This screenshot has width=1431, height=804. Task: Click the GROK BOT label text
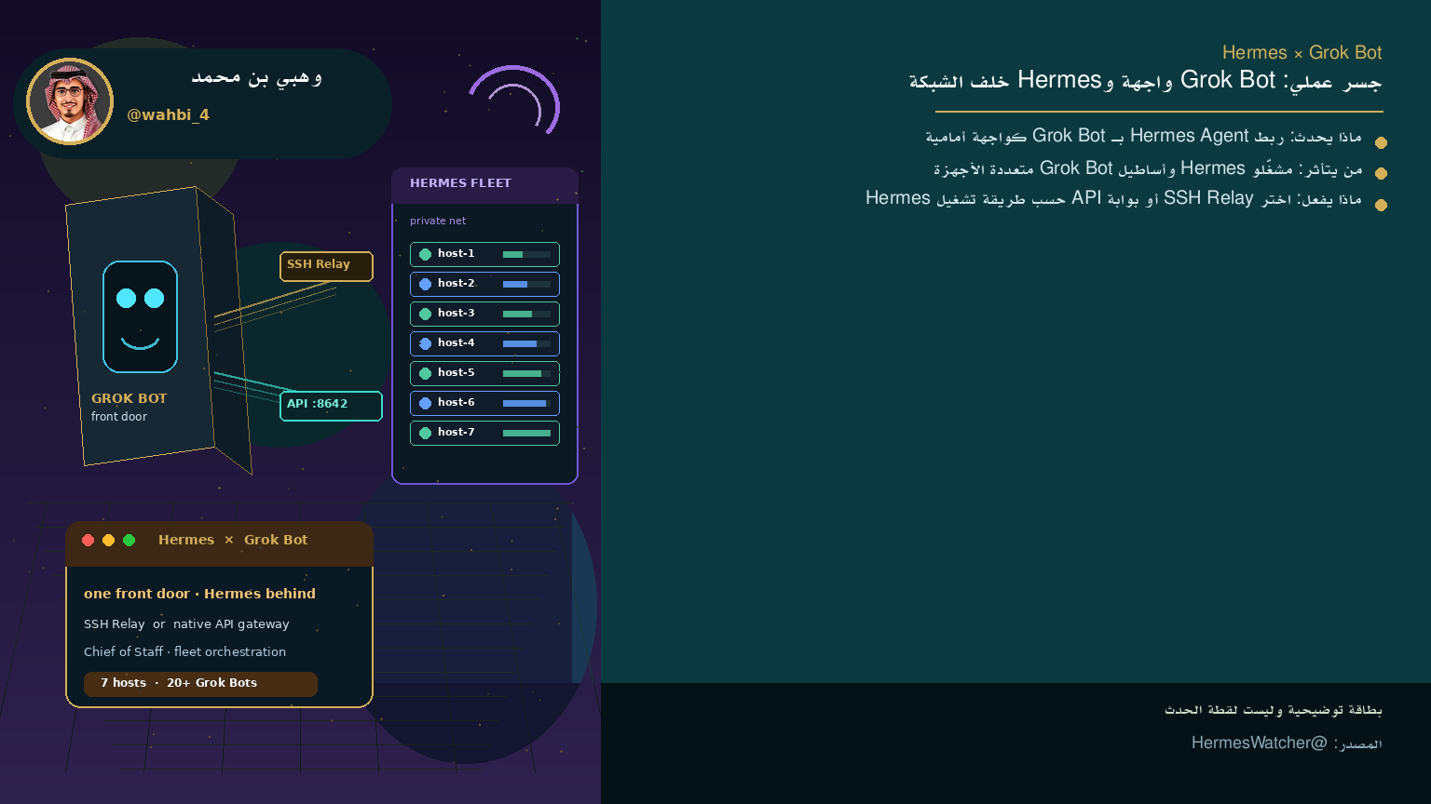tap(129, 398)
